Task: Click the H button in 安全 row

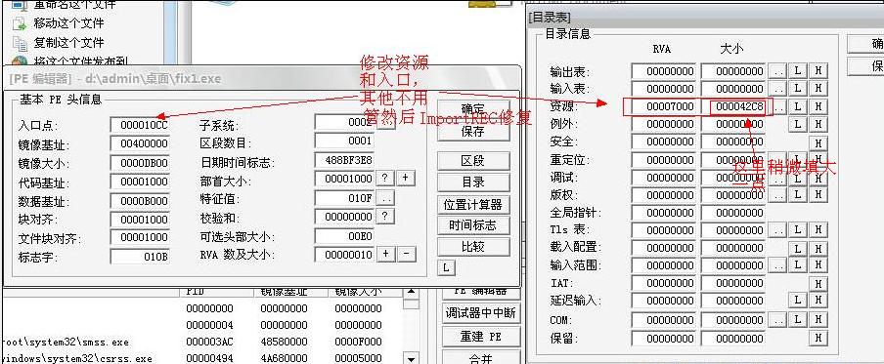Action: [818, 142]
